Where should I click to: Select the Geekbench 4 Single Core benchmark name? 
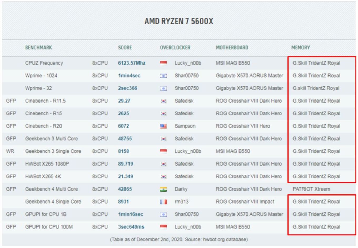[53, 202]
